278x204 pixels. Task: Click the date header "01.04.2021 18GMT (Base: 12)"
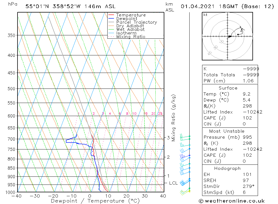(227, 6)
